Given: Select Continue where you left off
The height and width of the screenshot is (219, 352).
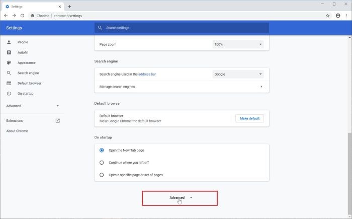Looking at the screenshot, I should pyautogui.click(x=102, y=163).
